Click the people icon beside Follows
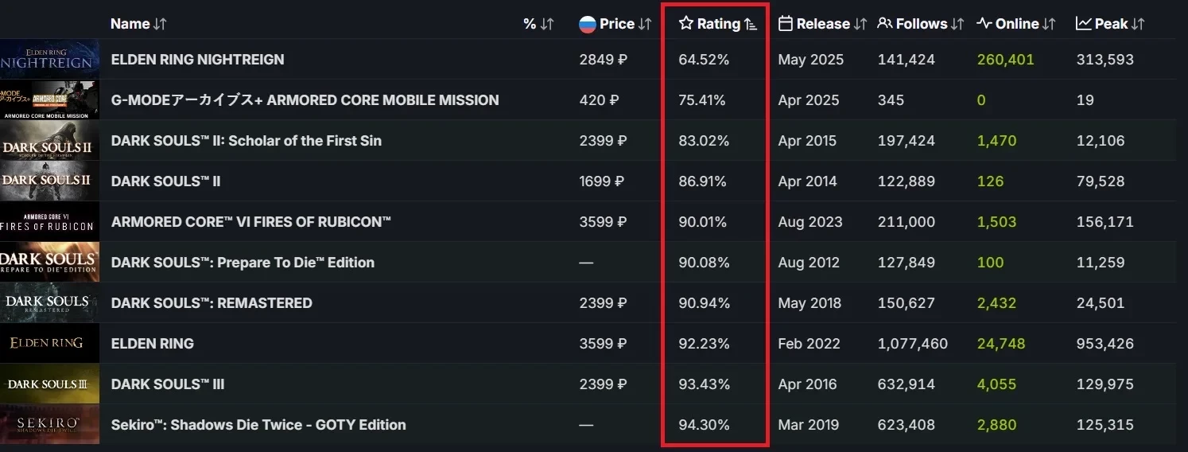 (x=885, y=24)
